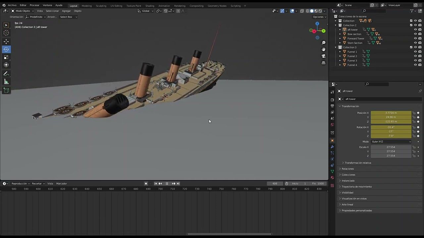Click the current frame field 408
The width and height of the screenshot is (424, 238).
point(275,183)
